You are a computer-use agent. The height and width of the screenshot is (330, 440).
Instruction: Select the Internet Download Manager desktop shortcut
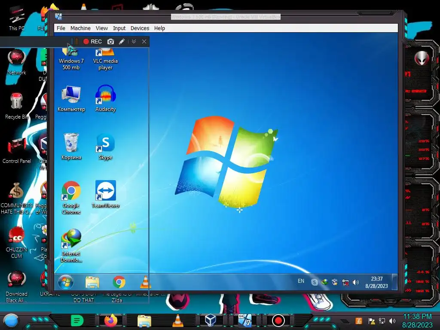[x=71, y=246]
